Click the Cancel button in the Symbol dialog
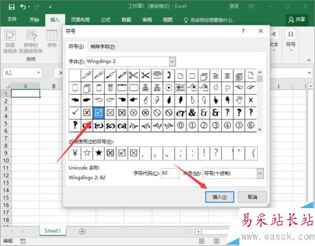 pyautogui.click(x=253, y=197)
